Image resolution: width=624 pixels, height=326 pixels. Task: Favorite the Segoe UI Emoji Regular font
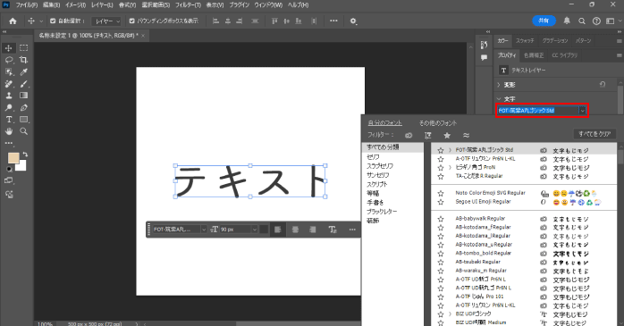coord(441,202)
